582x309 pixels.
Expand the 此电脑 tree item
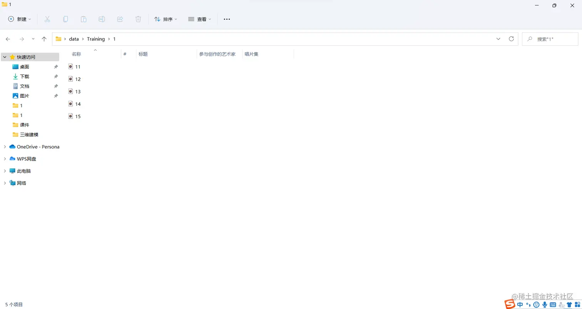click(5, 170)
